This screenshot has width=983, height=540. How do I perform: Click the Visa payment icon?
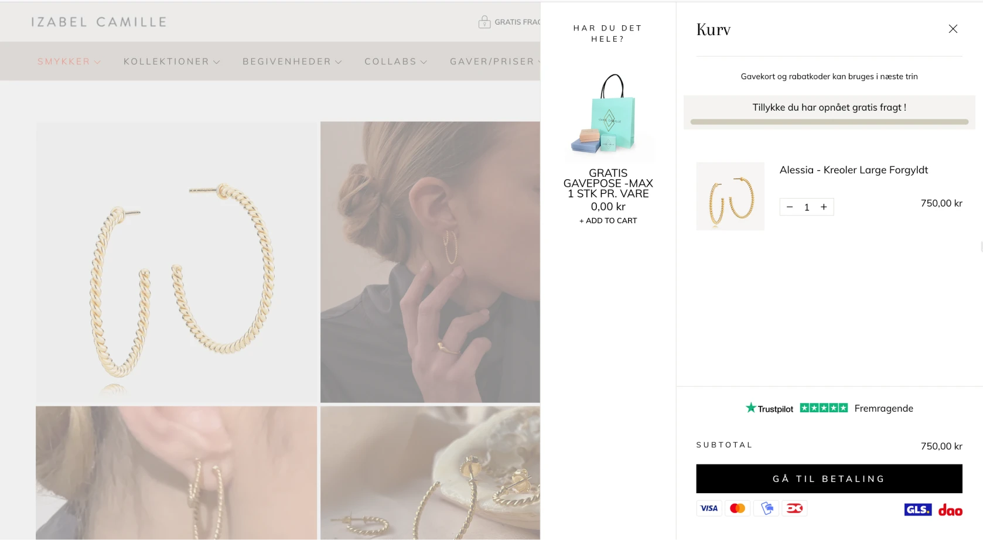coord(709,508)
